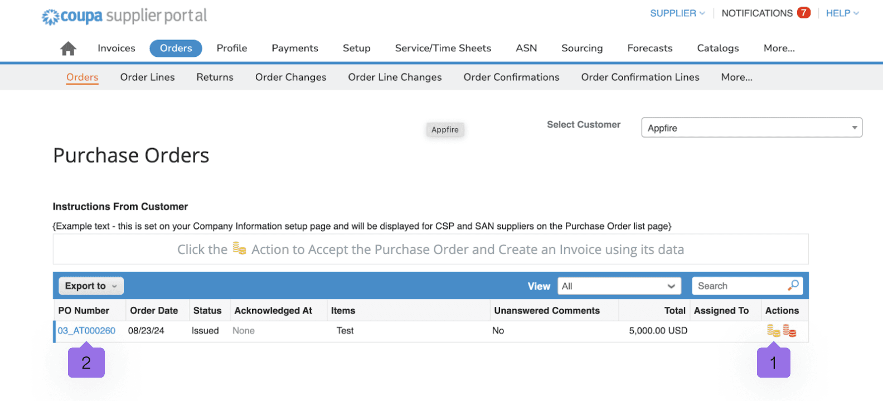Click the 5,000.00 USD total

point(658,331)
